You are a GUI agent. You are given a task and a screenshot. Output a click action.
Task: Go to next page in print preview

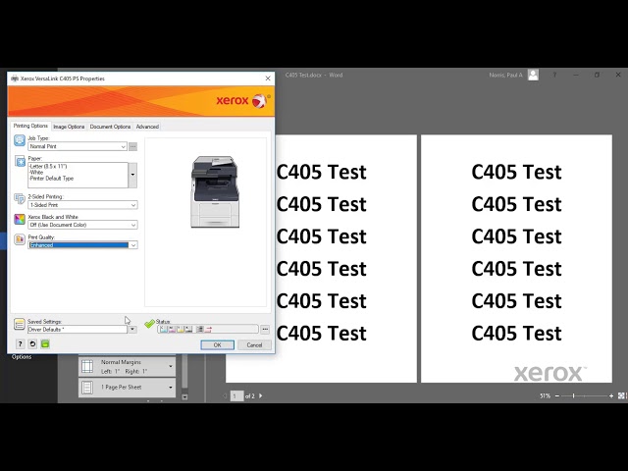click(x=261, y=395)
